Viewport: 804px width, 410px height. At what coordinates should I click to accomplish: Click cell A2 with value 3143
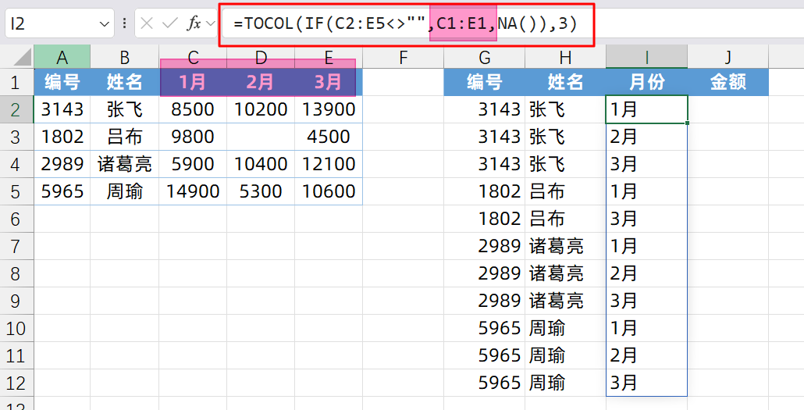click(62, 109)
